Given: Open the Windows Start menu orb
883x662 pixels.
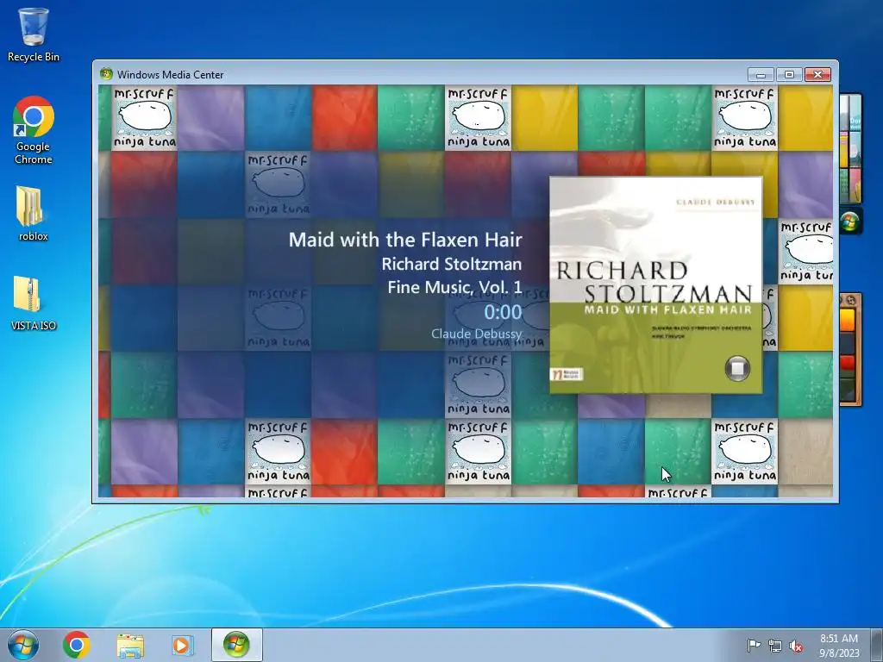Looking at the screenshot, I should (x=23, y=645).
